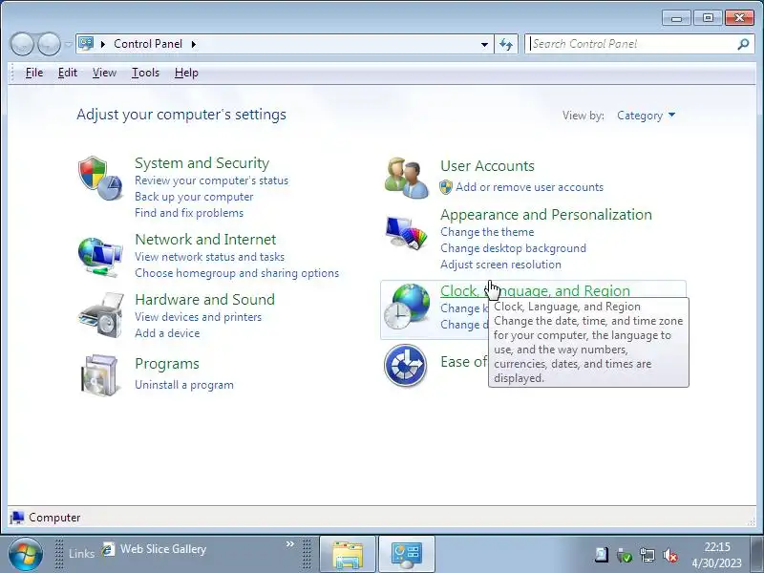Click the muted volume tray icon

[x=670, y=555]
